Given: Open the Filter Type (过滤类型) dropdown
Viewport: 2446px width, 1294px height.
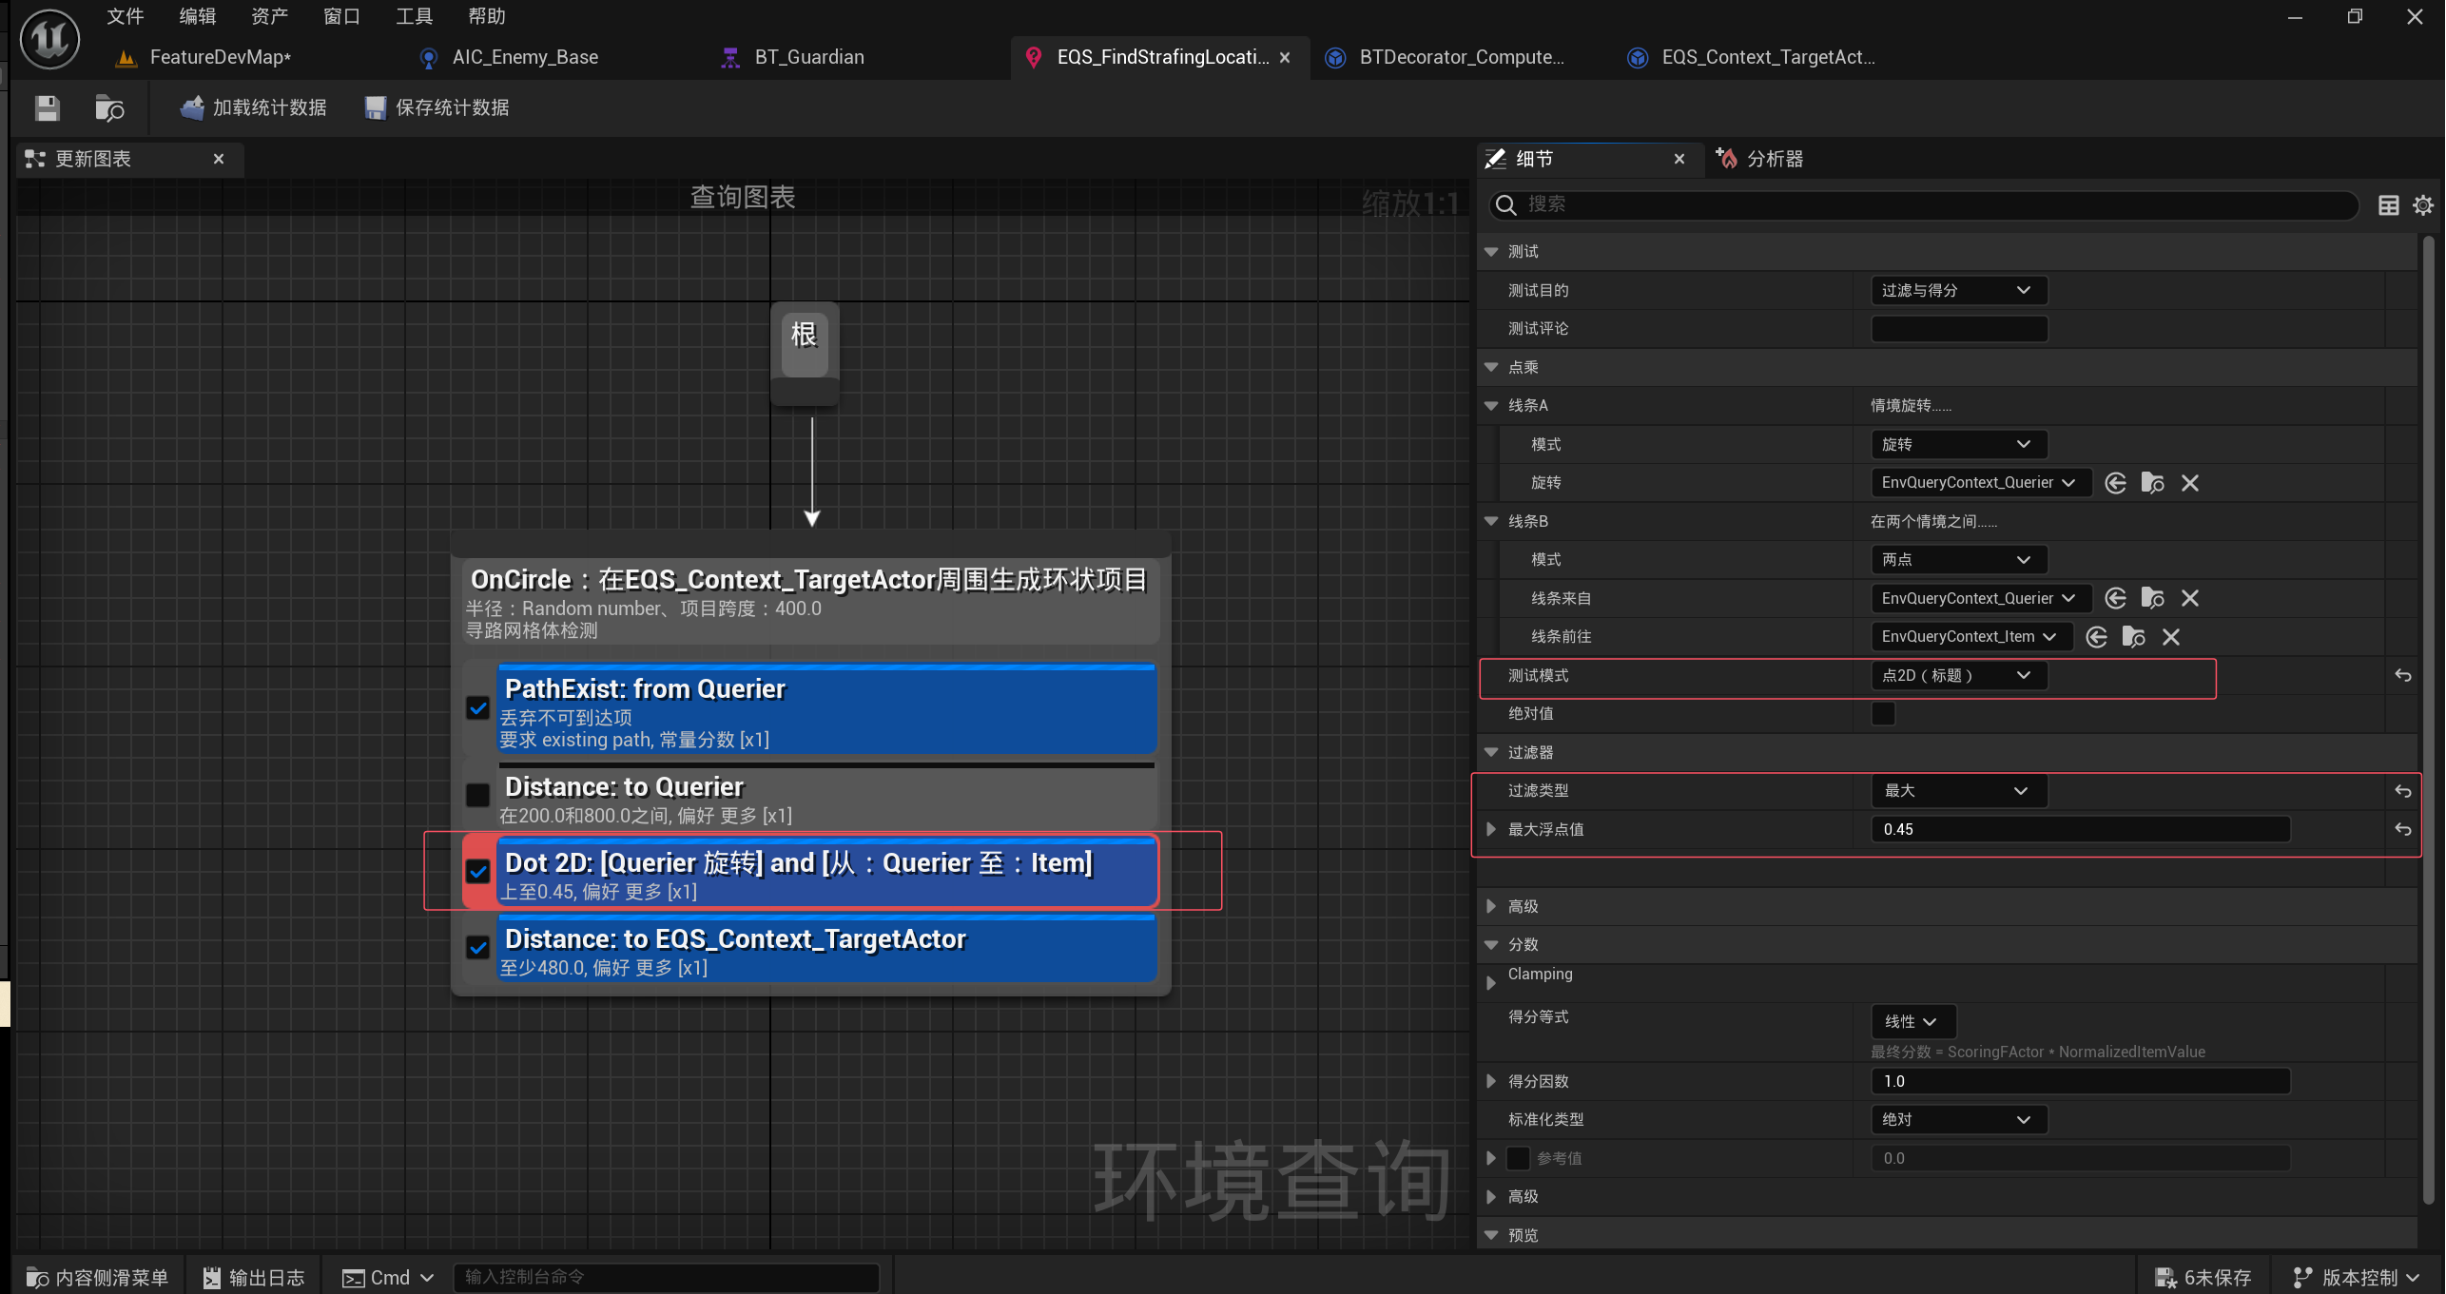Looking at the screenshot, I should click(1956, 791).
